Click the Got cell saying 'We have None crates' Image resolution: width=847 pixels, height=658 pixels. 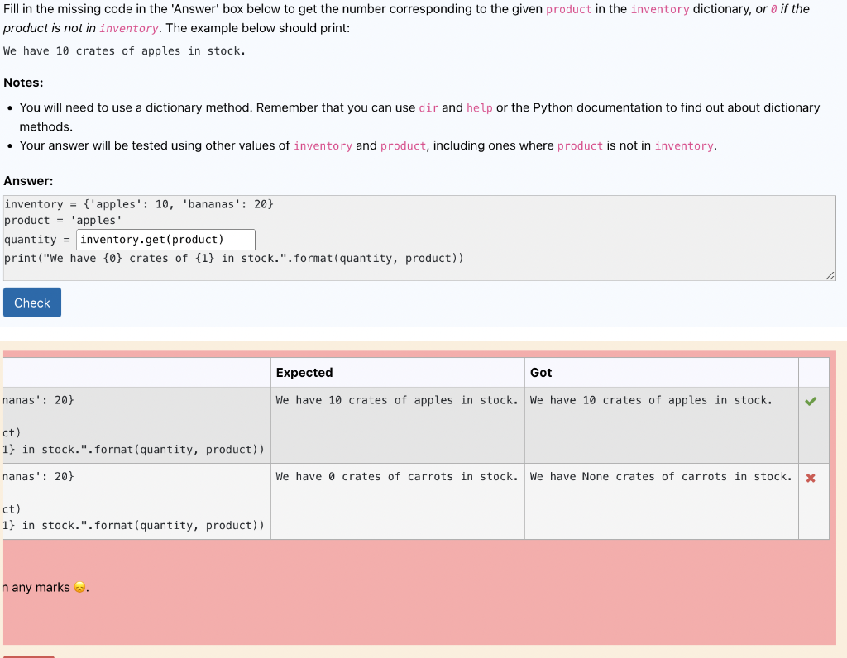[659, 477]
